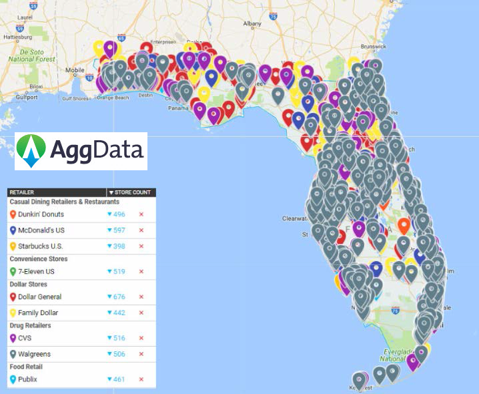Screen dimensions: 479x394
Task: Expand the 398 store count dropdown for Starbucks
Action: coord(116,246)
